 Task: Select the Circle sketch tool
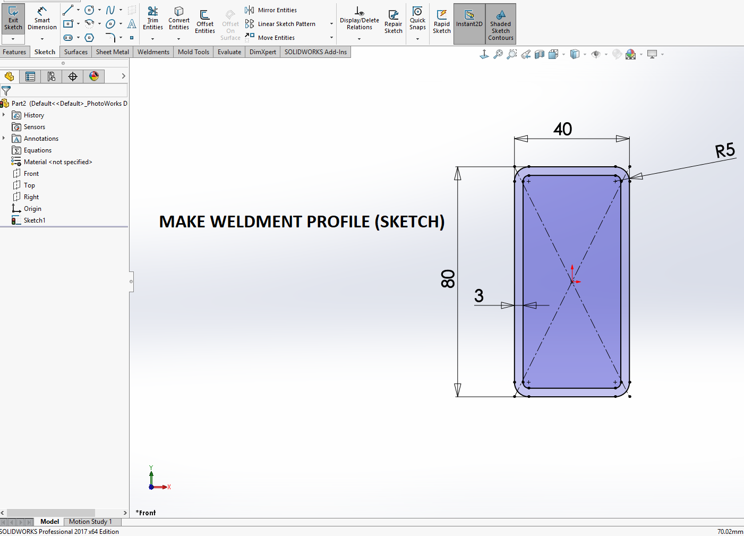[x=90, y=10]
